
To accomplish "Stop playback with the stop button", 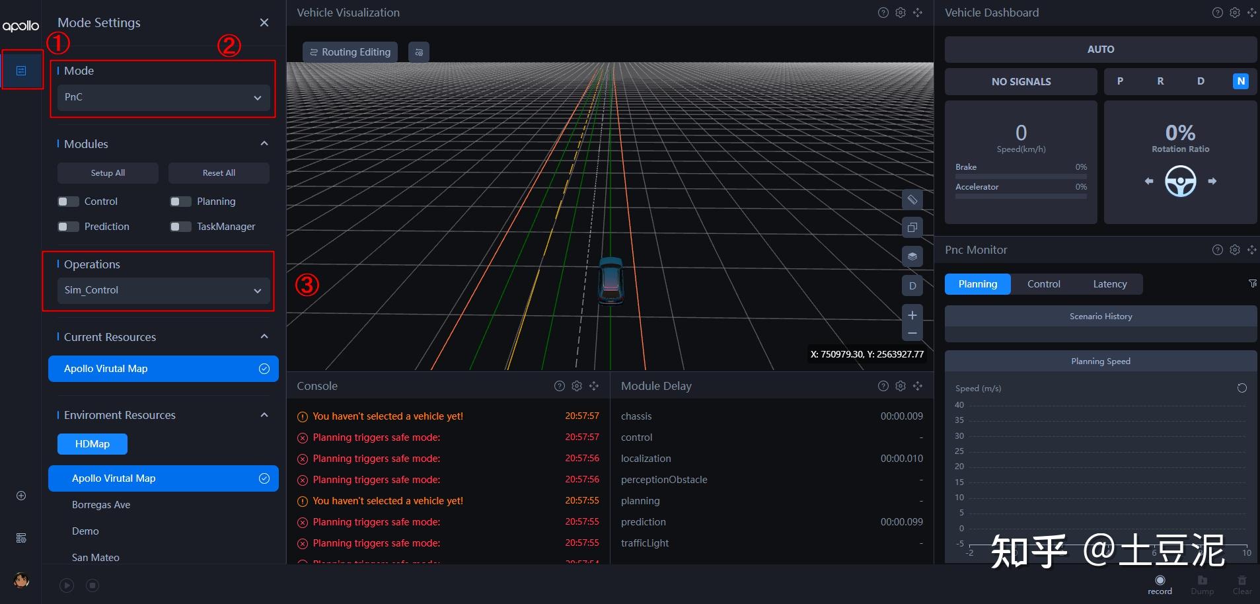I will point(93,585).
